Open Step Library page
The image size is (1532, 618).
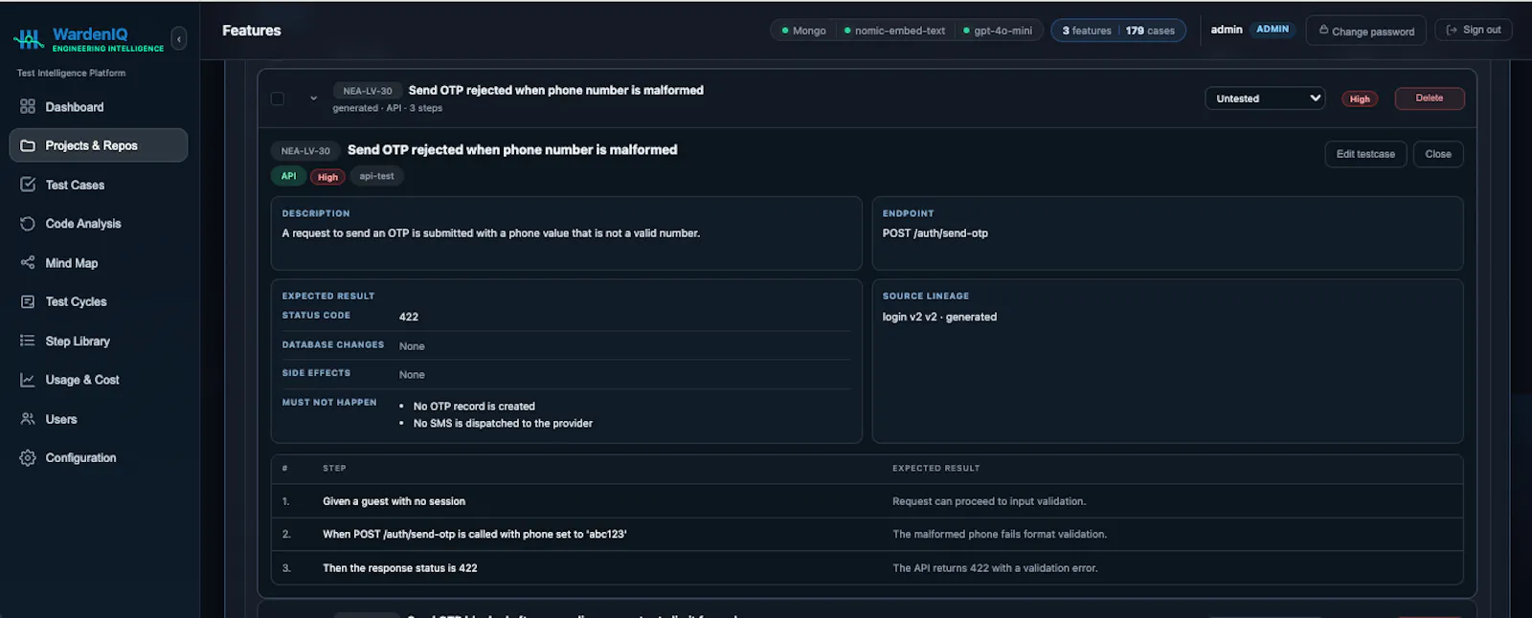[99, 341]
